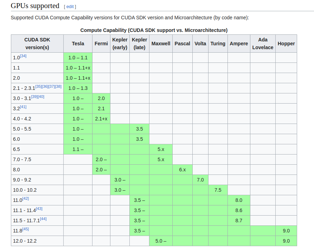The height and width of the screenshot is (250, 314).
Task: Click the Maxwell 5.x cell in the 6.5 row
Action: click(x=161, y=149)
